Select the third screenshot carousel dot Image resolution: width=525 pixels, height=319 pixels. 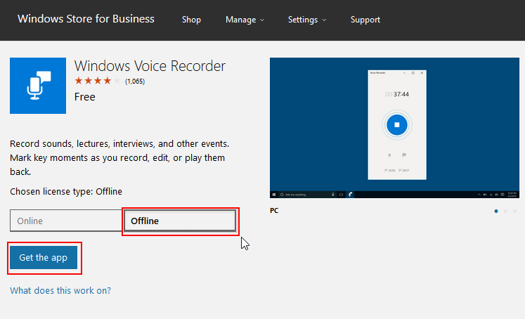pos(515,211)
